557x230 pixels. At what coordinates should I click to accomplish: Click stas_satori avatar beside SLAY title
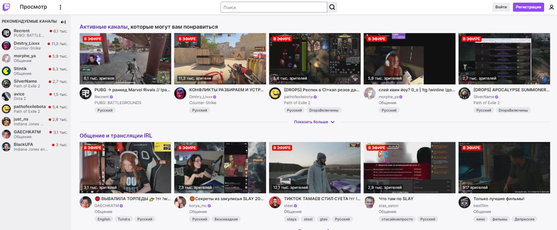pyautogui.click(x=370, y=202)
